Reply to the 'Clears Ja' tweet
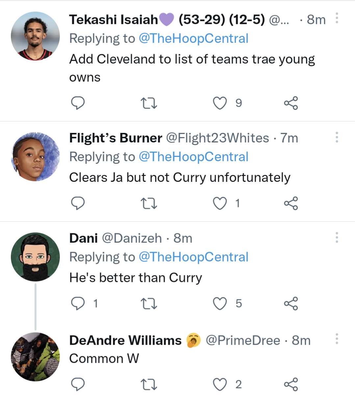 [x=78, y=203]
